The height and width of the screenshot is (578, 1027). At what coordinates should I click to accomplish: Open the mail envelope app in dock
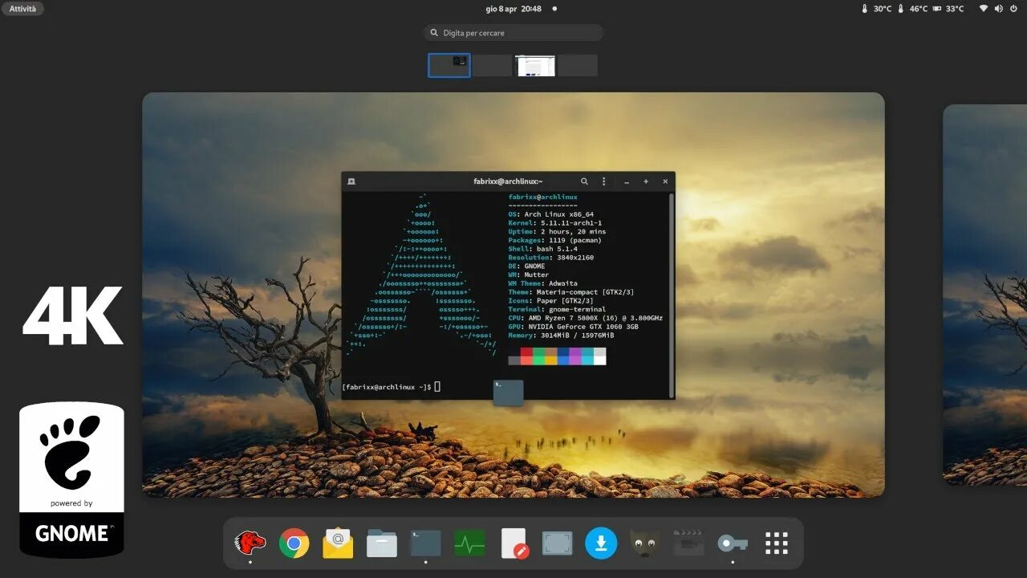point(338,543)
